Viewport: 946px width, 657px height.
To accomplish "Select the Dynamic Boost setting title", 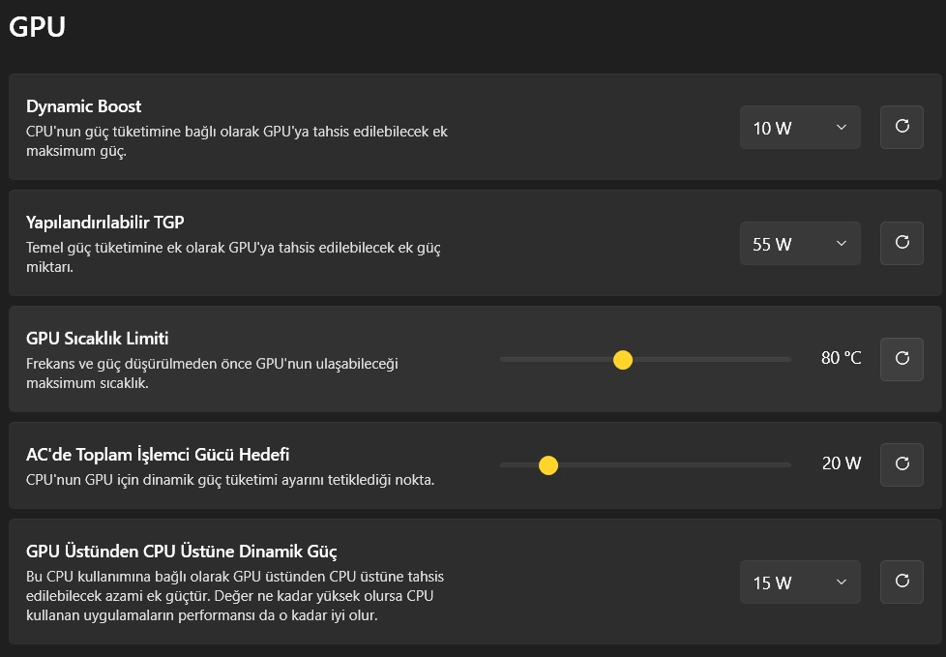I will coord(84,106).
